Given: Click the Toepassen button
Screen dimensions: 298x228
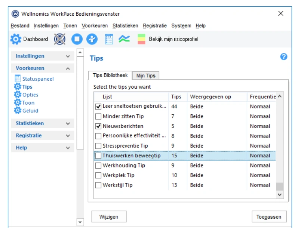Looking at the screenshot, I should [269, 217].
